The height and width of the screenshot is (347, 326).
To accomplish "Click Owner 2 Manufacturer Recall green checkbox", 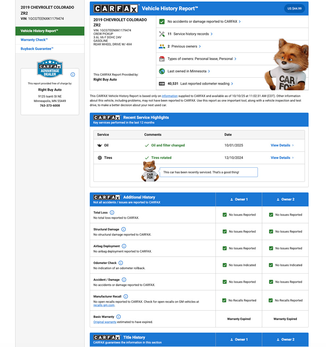I will [271, 300].
